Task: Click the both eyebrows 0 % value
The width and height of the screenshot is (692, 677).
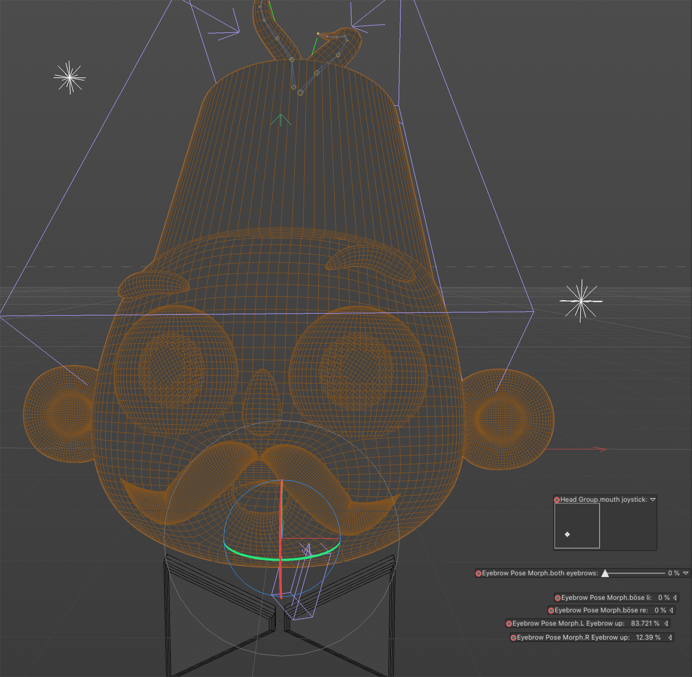Action: pyautogui.click(x=673, y=574)
